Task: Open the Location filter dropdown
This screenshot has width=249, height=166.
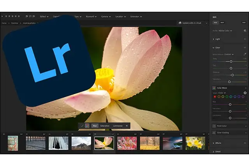Action: coord(121,16)
